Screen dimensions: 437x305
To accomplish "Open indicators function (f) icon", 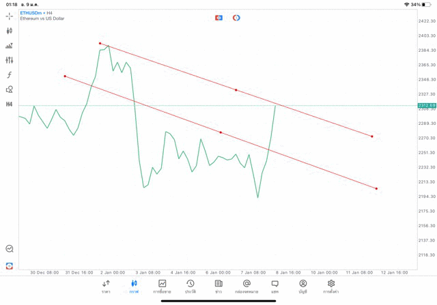I will pyautogui.click(x=10, y=75).
